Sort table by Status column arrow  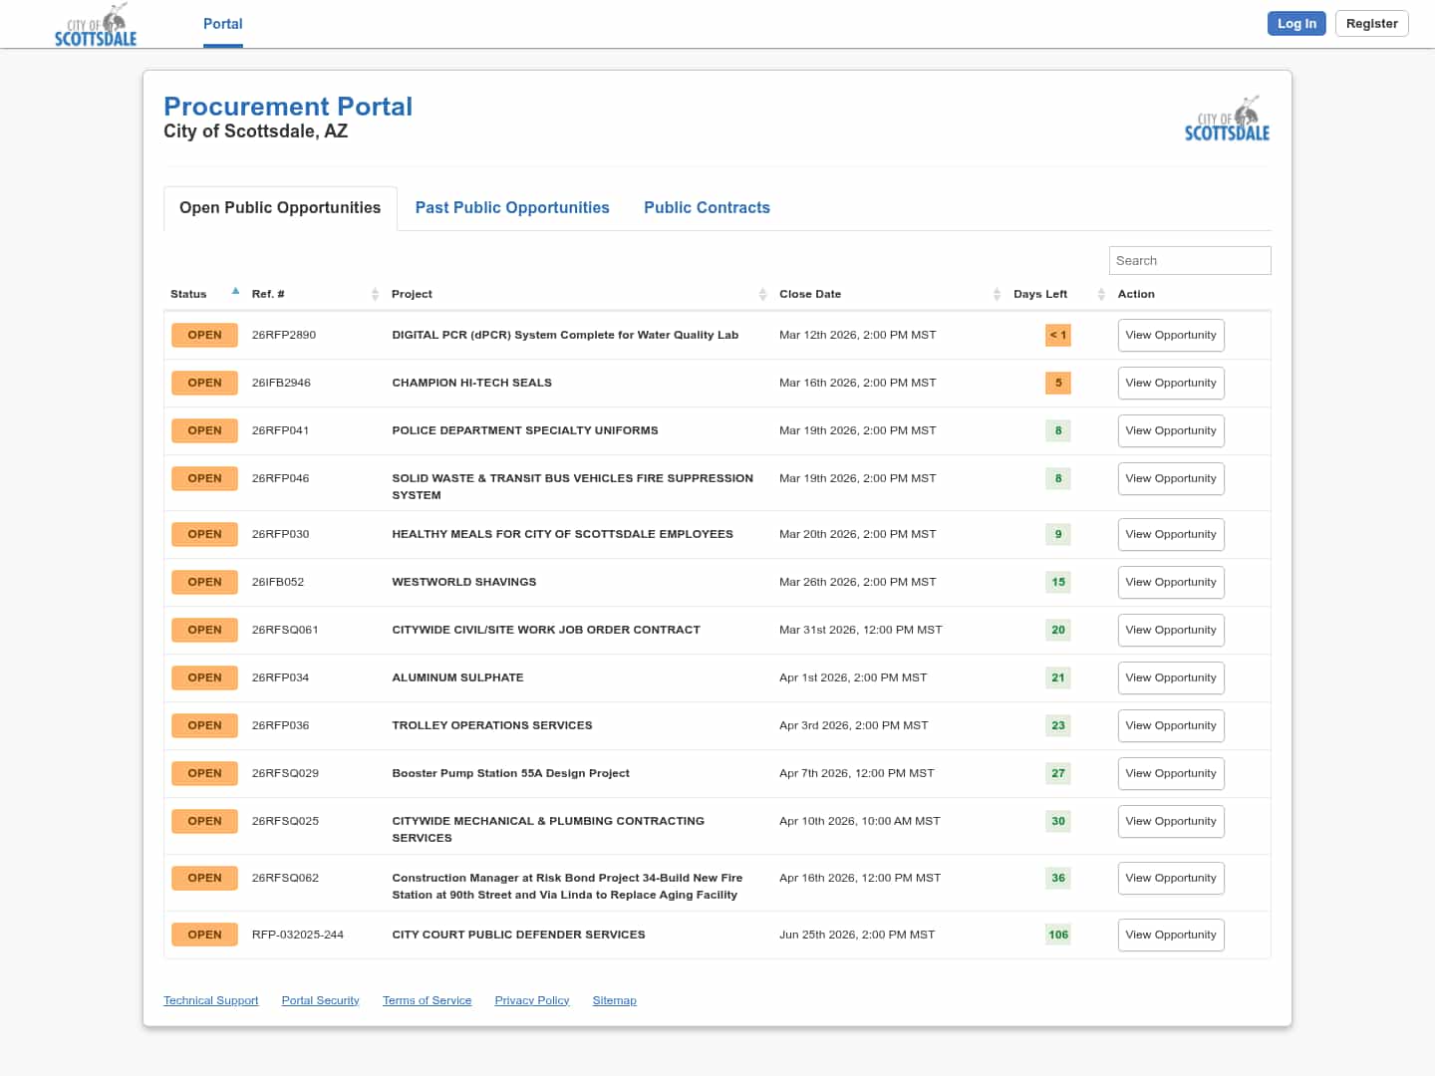coord(235,292)
